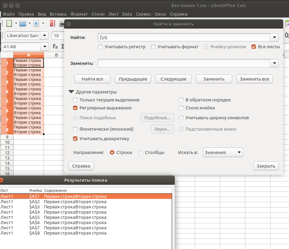Expand the Name Box dropdown next to A1:A8
289x249 pixels.
click(x=45, y=47)
